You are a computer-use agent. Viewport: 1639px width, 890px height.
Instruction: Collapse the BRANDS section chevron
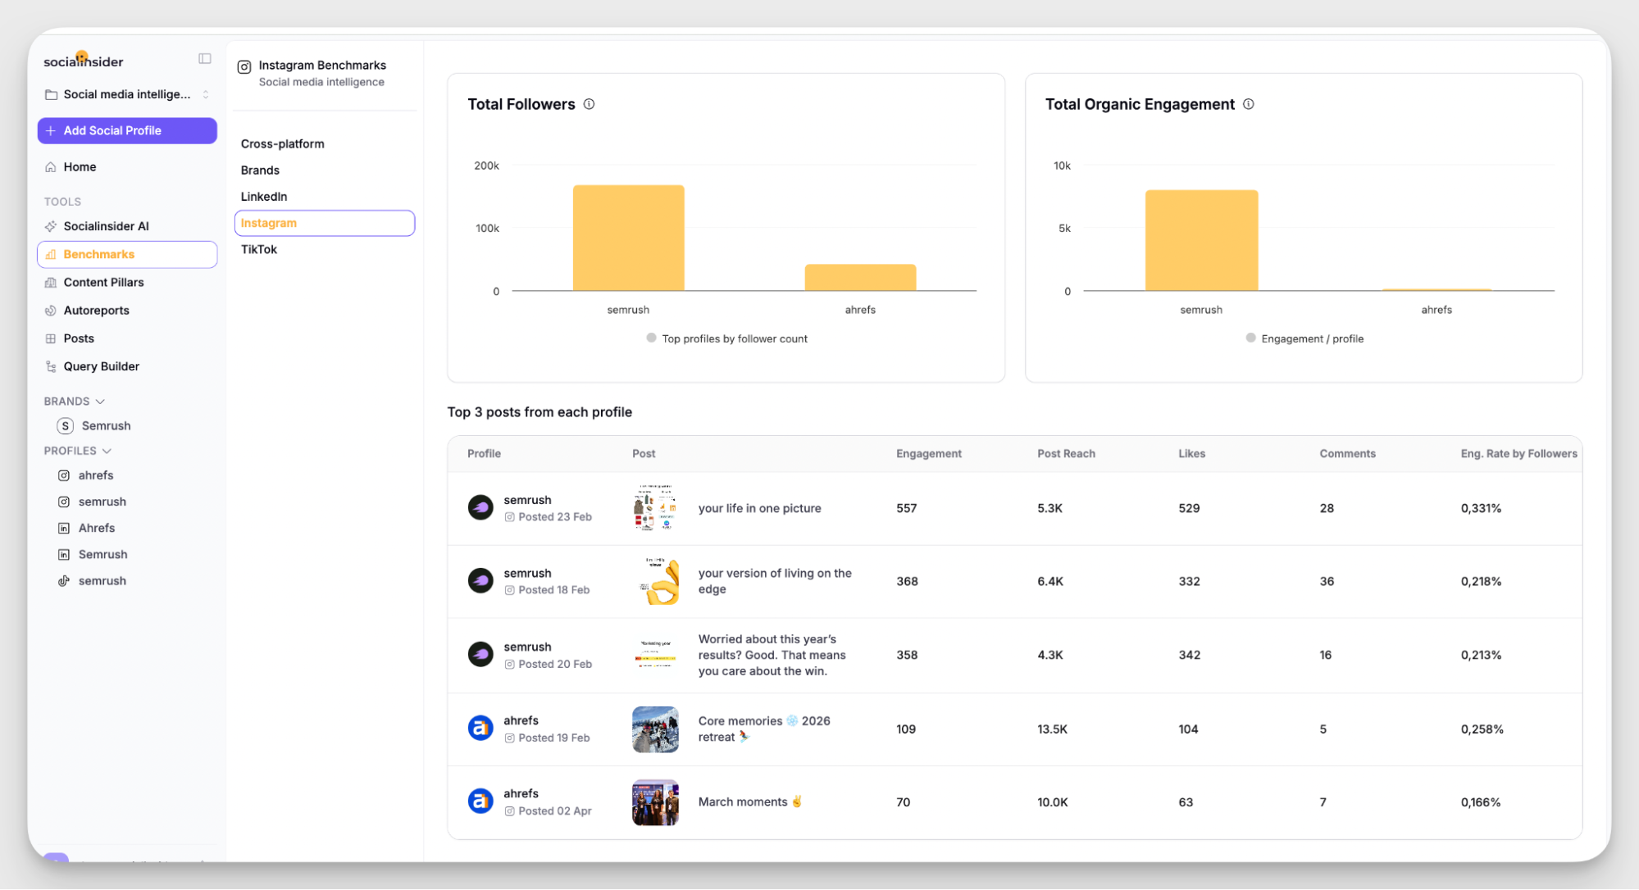(x=100, y=402)
